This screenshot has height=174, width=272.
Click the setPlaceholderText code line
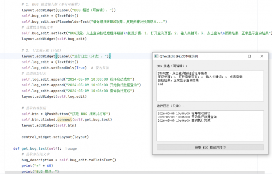pos(94,22)
